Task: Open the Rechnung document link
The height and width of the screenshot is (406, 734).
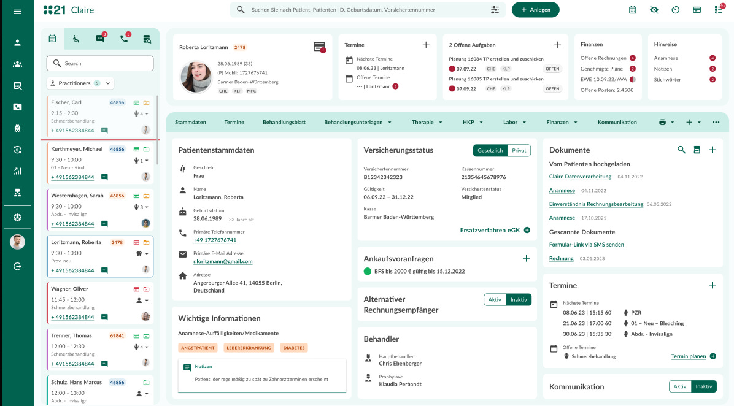Action: [x=562, y=259]
